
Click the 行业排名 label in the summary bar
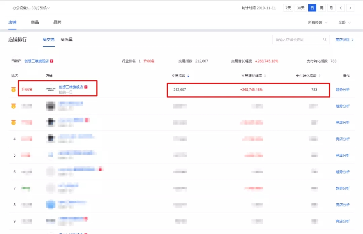pos(129,61)
